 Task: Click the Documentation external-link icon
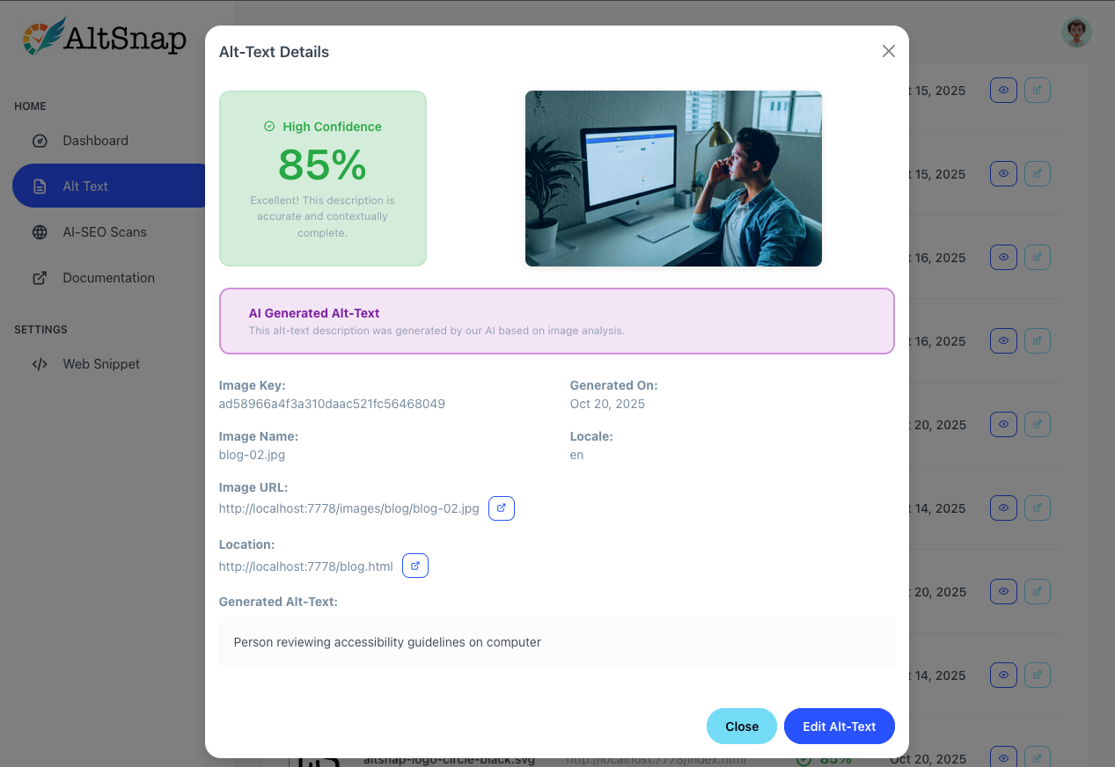40,277
